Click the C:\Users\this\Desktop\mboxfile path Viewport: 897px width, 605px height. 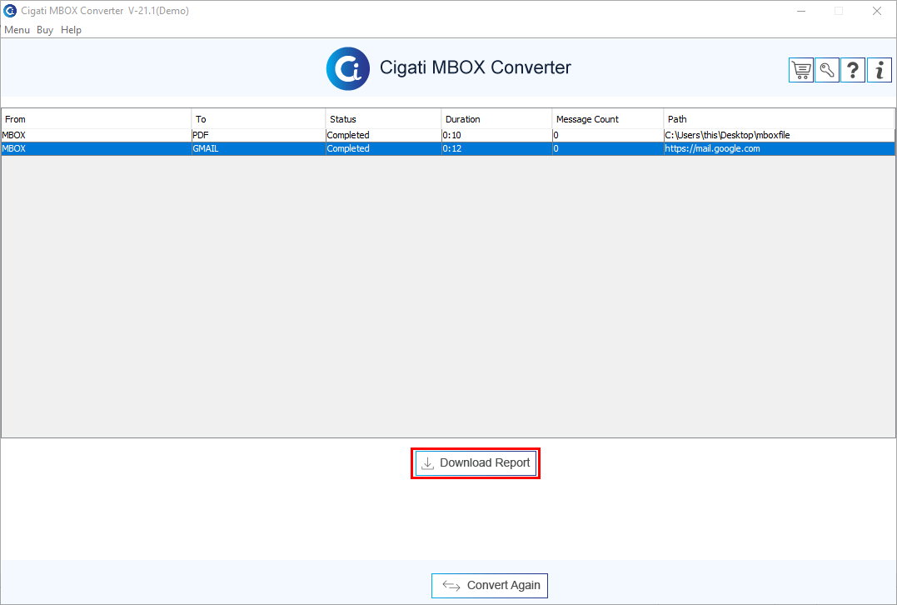727,135
